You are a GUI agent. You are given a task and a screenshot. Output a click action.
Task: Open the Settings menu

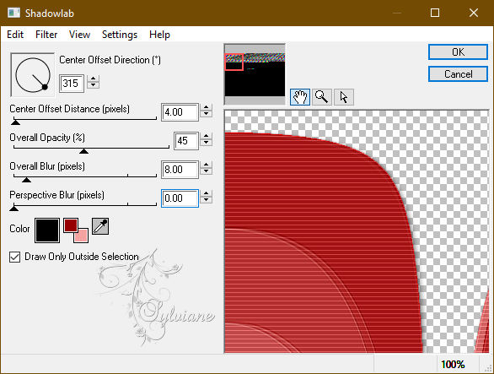(120, 35)
